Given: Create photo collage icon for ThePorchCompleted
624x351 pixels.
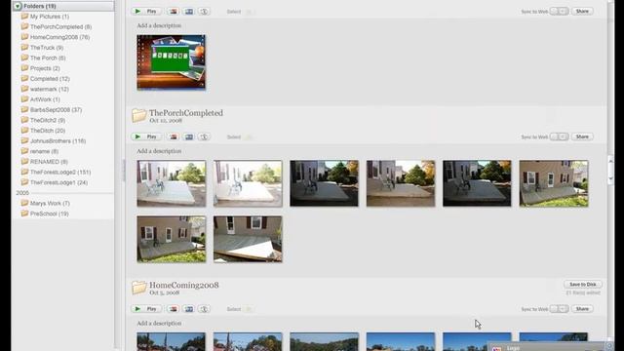Looking at the screenshot, I should tap(174, 136).
